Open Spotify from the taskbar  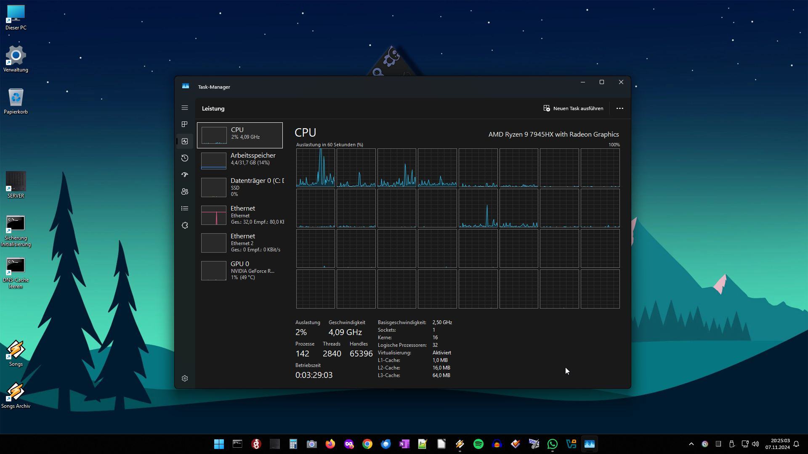pyautogui.click(x=478, y=444)
